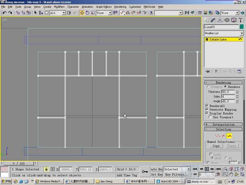Click the play animation button

coord(207,169)
